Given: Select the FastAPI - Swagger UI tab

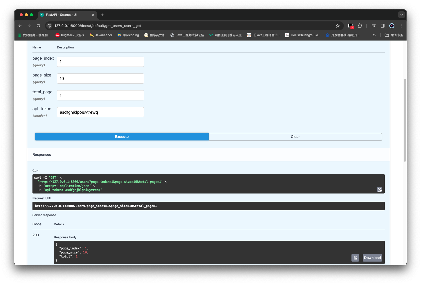Looking at the screenshot, I should click(x=67, y=15).
